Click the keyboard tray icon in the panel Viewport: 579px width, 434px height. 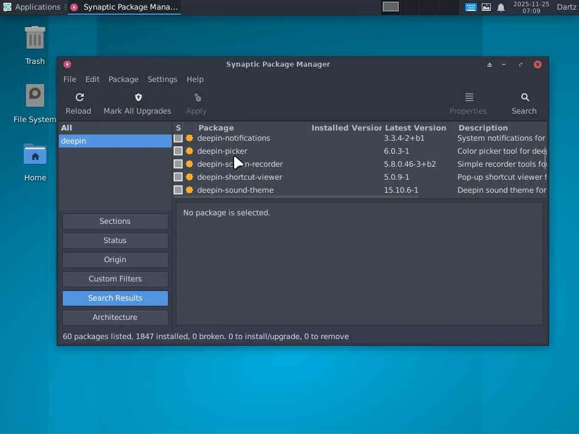(470, 7)
